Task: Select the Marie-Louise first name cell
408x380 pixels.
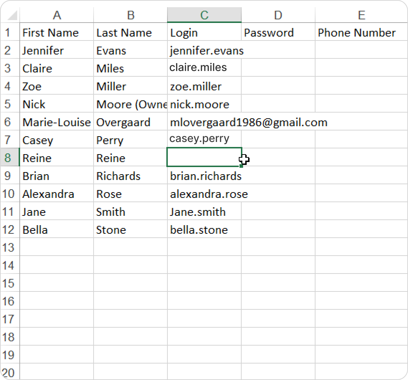Action: tap(57, 122)
